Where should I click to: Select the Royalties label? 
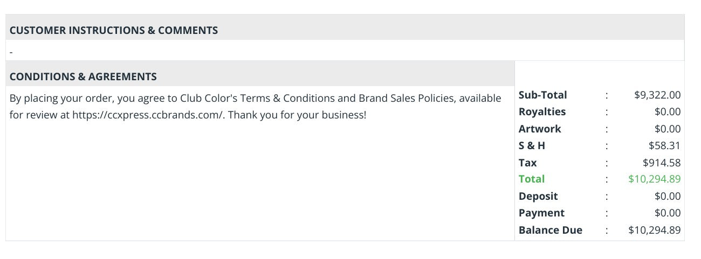tap(542, 111)
